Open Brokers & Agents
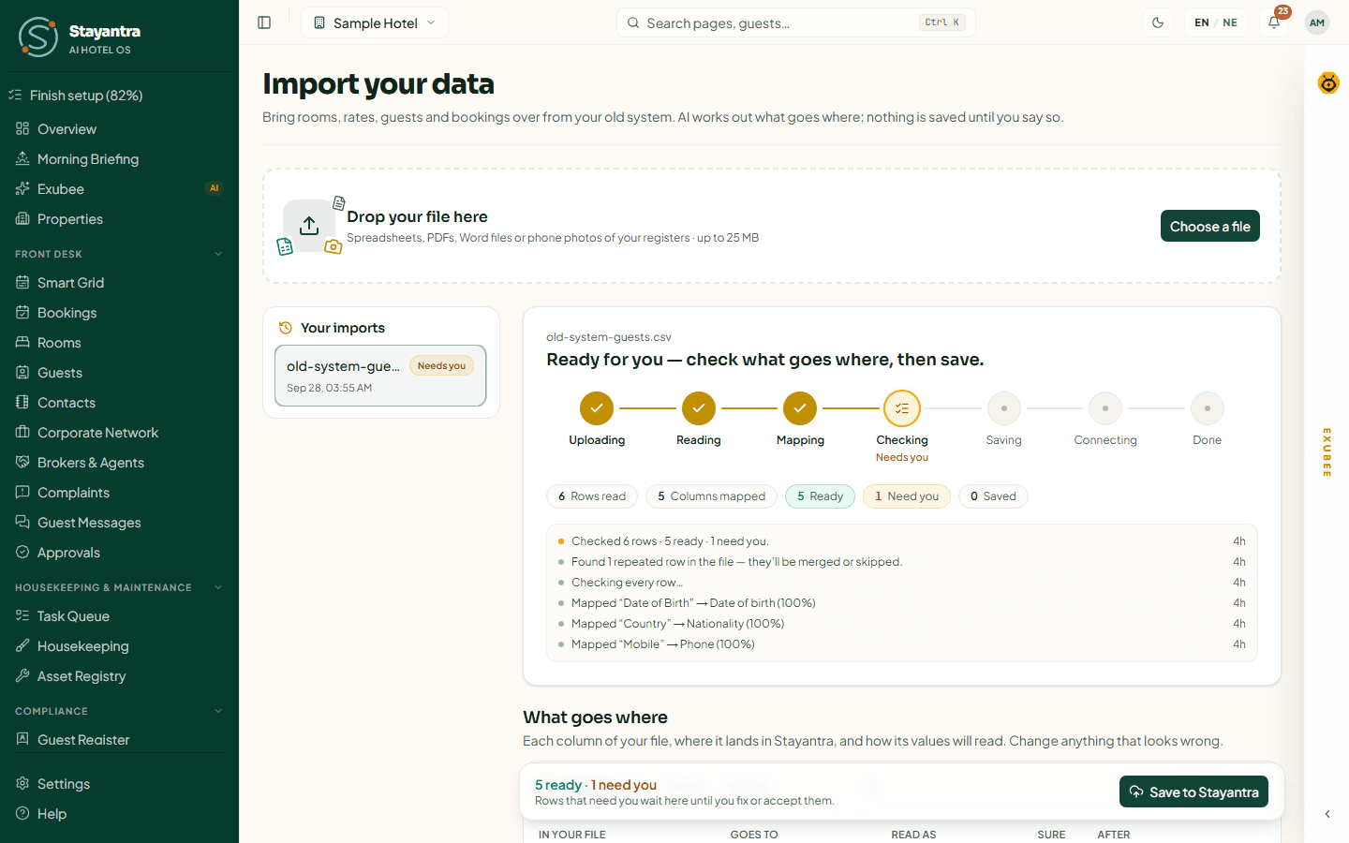The width and height of the screenshot is (1349, 843). tap(119, 463)
